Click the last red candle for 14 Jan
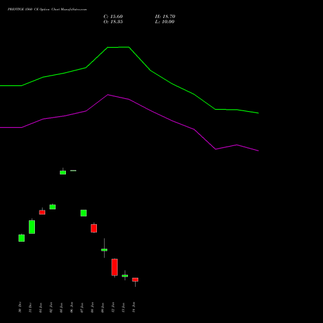Viewport: 323px width, 323px height. [x=135, y=280]
